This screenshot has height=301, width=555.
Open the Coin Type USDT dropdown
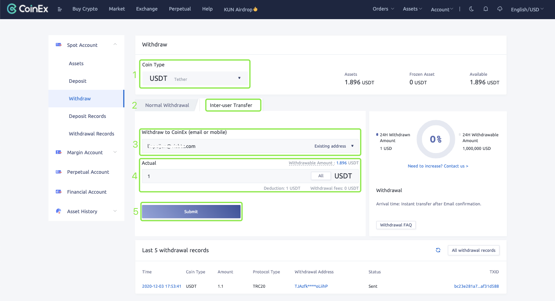pos(195,78)
